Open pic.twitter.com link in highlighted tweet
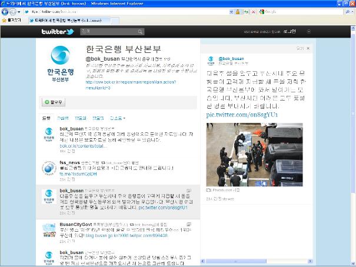 pyautogui.click(x=163, y=208)
